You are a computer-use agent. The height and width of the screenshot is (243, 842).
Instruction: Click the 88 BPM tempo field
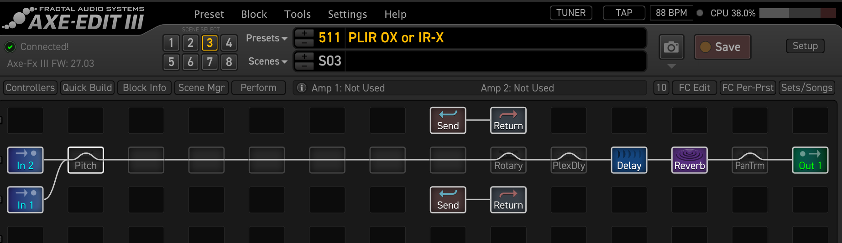(671, 13)
